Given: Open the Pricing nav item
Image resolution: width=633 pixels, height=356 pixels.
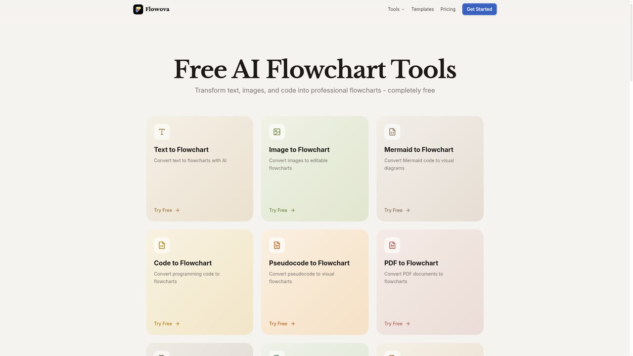Looking at the screenshot, I should coord(448,9).
